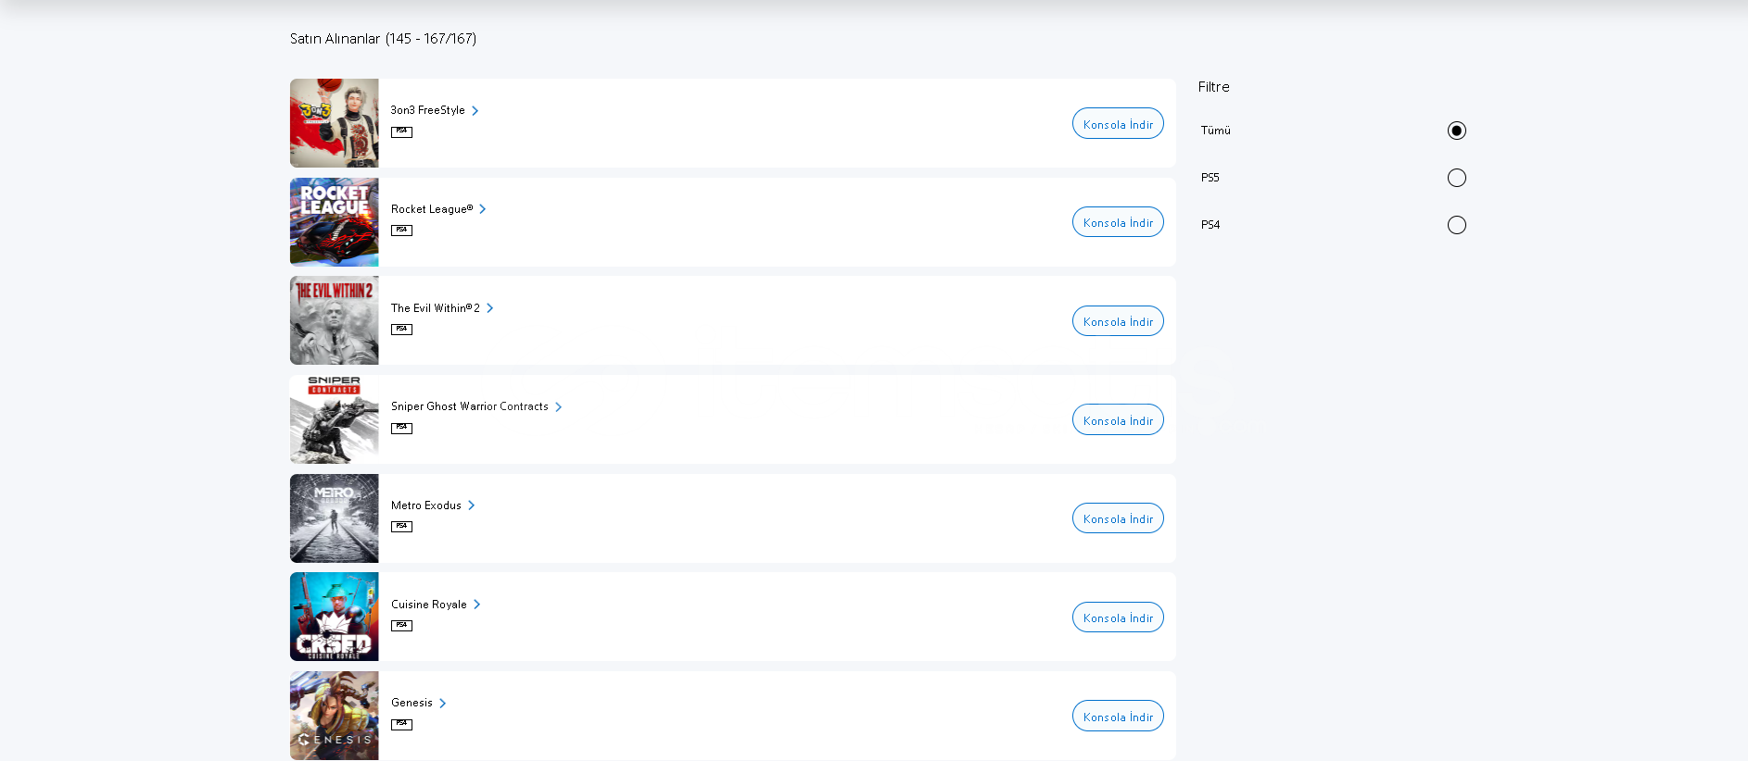
Task: Click the Filtre heading
Action: tap(1214, 87)
